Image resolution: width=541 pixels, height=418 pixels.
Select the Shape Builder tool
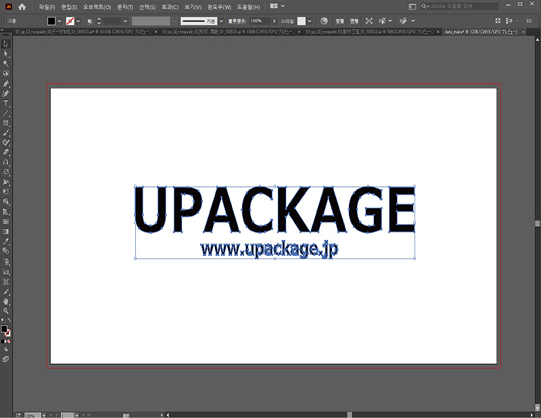point(5,202)
